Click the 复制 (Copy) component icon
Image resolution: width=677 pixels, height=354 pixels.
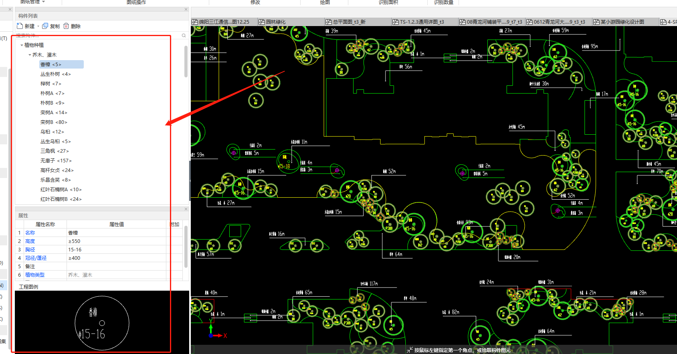point(45,26)
